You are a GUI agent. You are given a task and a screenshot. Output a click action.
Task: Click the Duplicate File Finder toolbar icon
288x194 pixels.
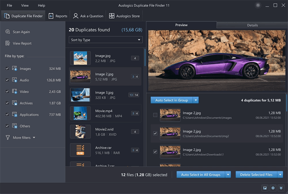(7, 16)
